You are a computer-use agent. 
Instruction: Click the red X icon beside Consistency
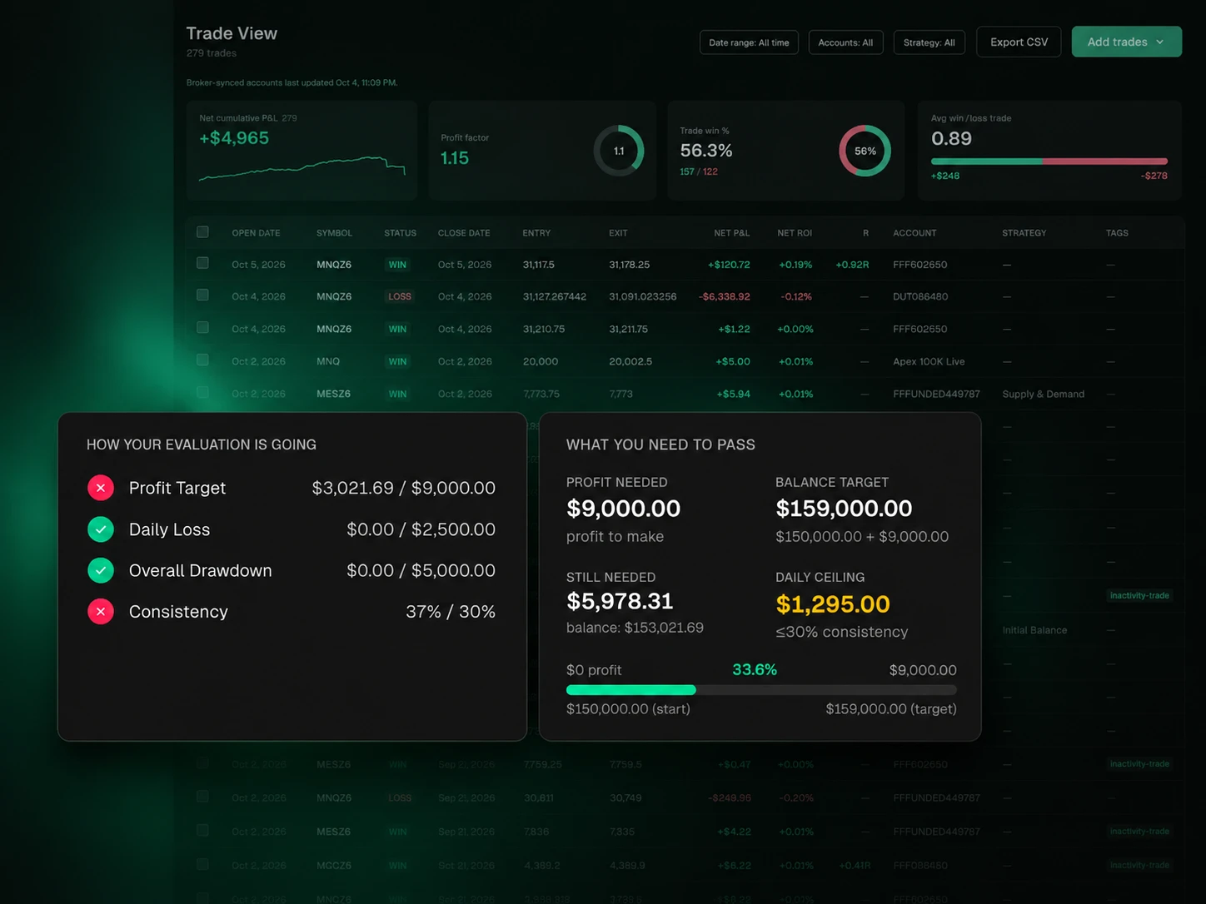[101, 612]
